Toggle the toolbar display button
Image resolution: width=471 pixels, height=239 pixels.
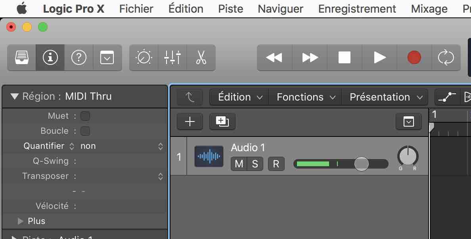pyautogui.click(x=107, y=58)
